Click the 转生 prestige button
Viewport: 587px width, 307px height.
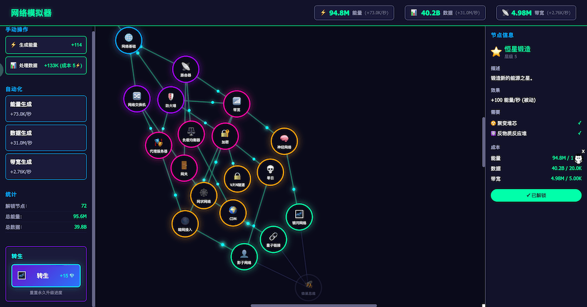46,275
